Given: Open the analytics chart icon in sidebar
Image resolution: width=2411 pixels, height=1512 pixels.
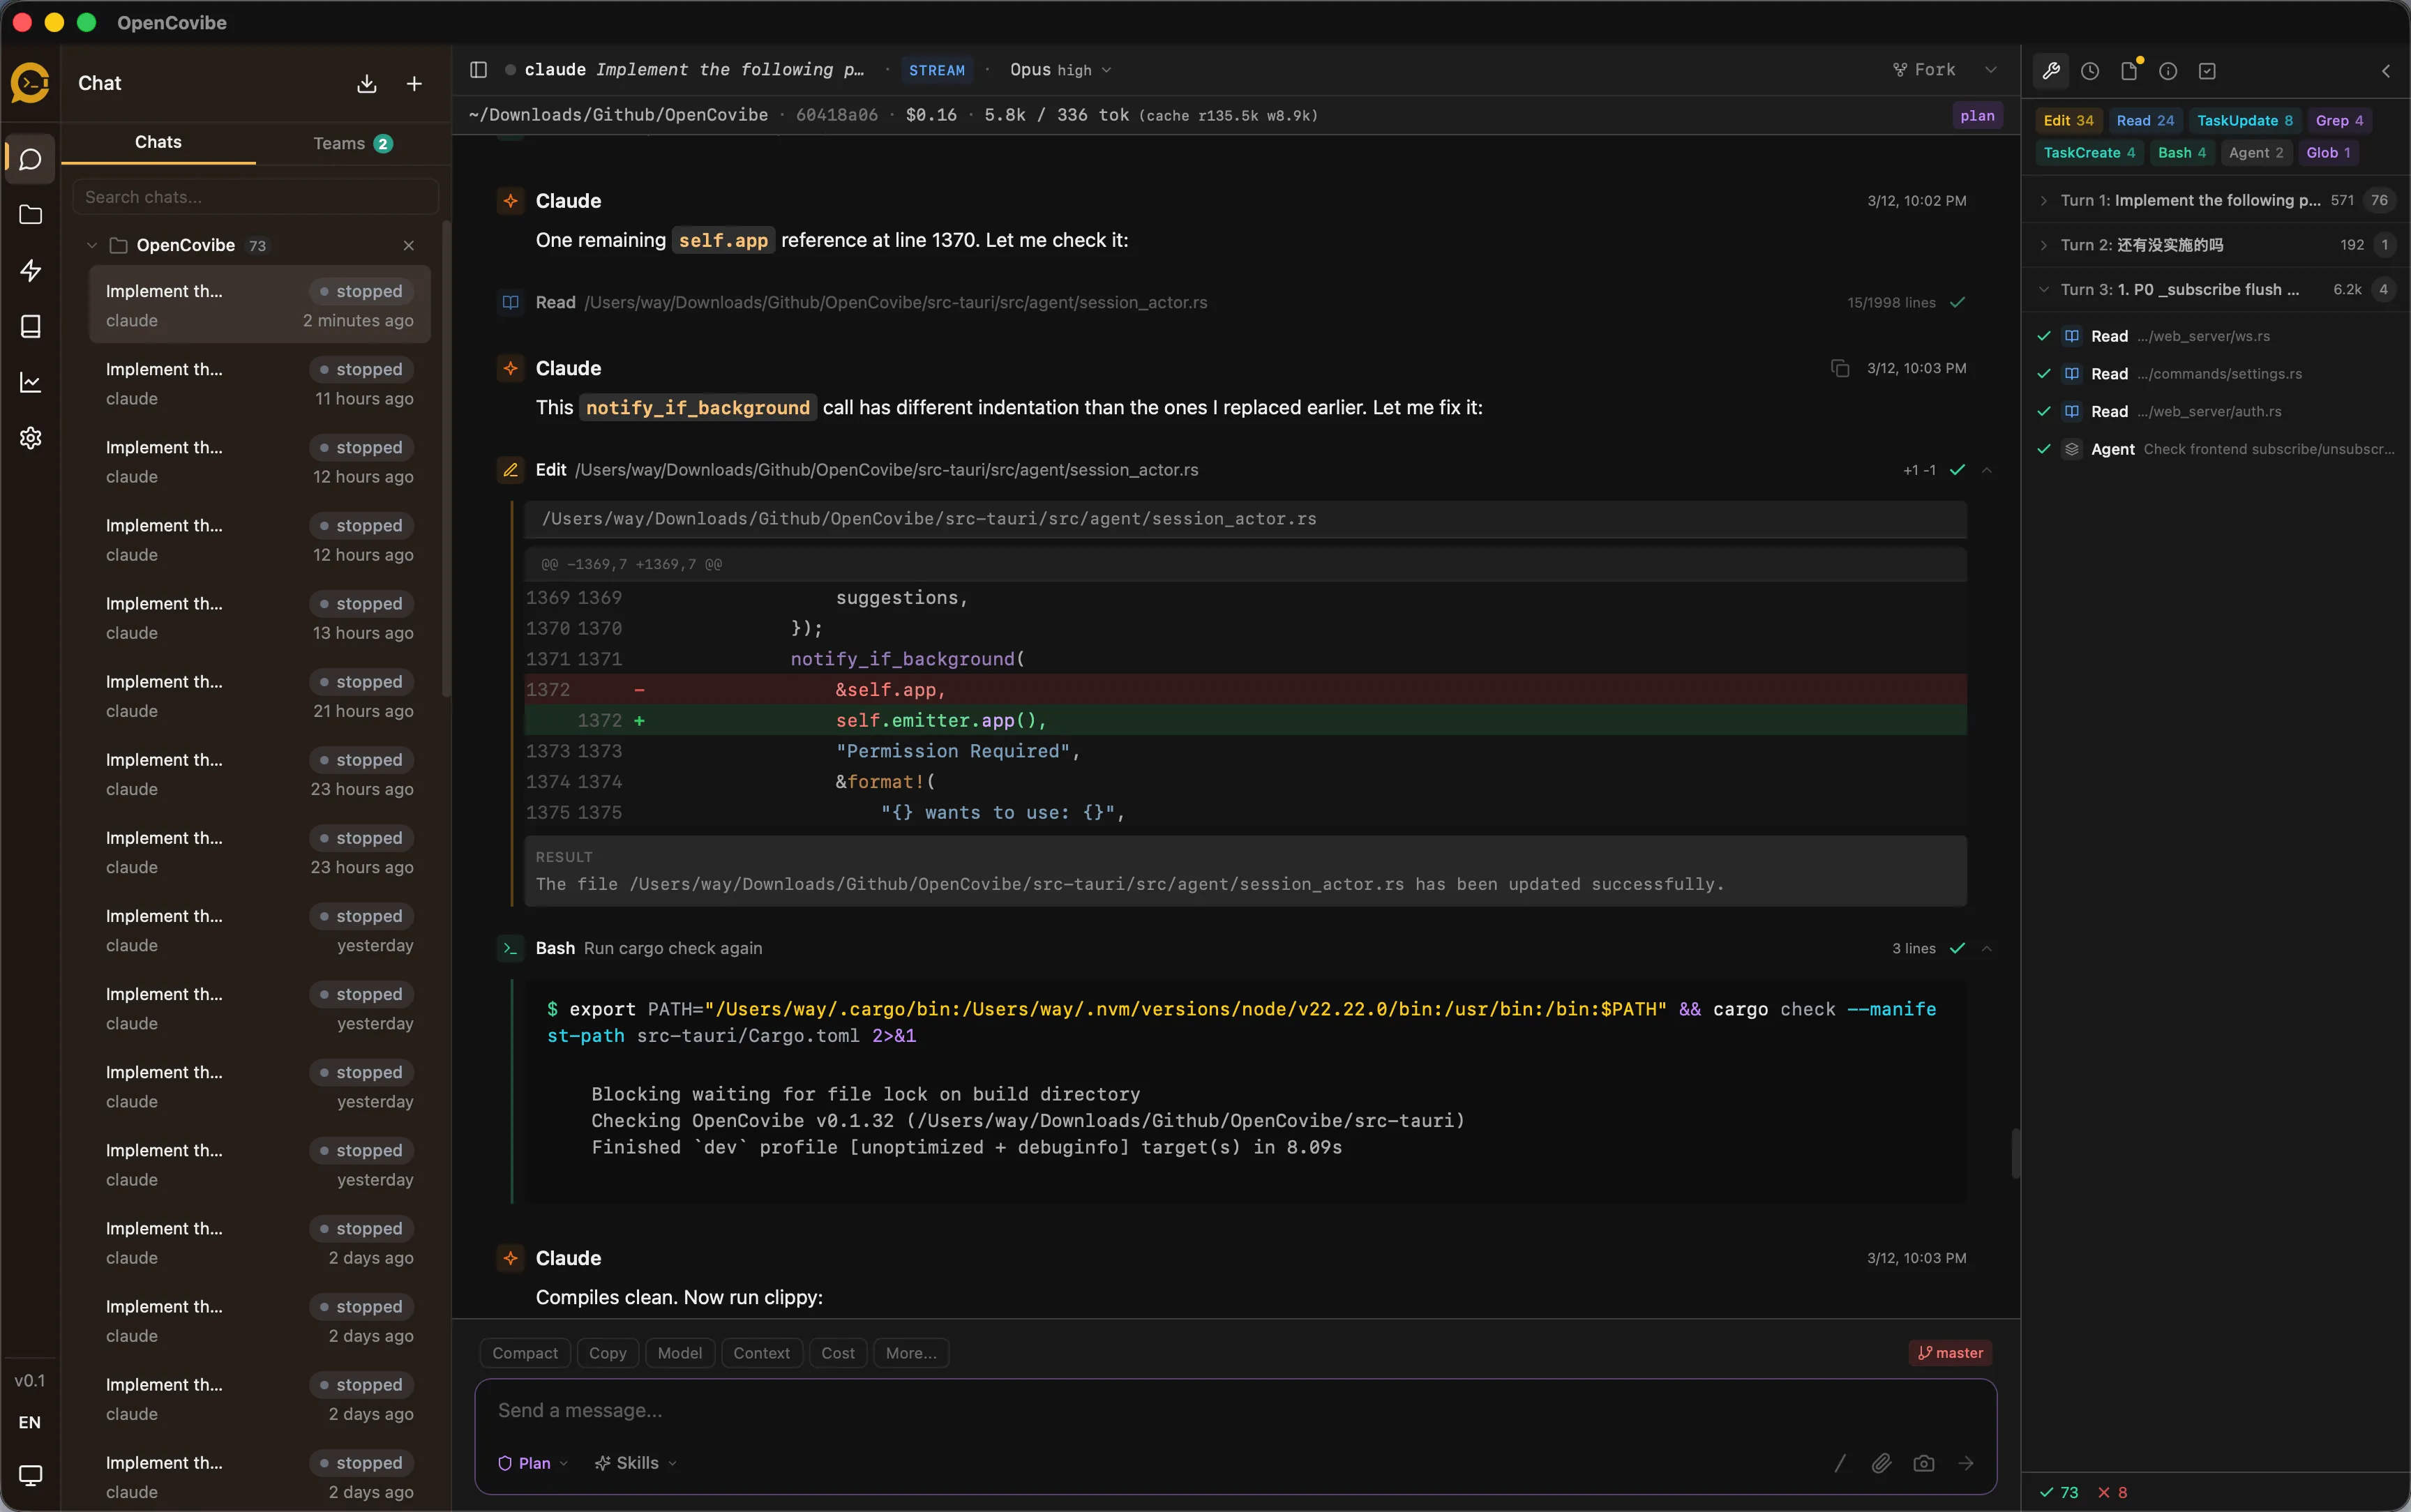Looking at the screenshot, I should click(x=30, y=382).
